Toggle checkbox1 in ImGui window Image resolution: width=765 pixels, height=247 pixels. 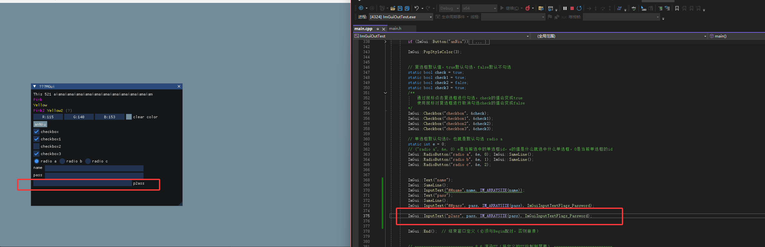36,139
